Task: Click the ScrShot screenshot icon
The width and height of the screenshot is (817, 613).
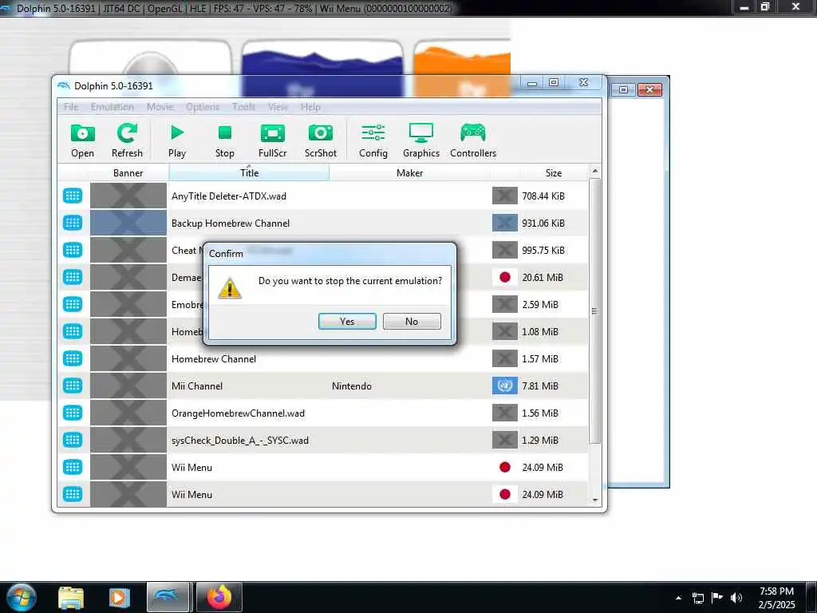Action: coord(321,140)
